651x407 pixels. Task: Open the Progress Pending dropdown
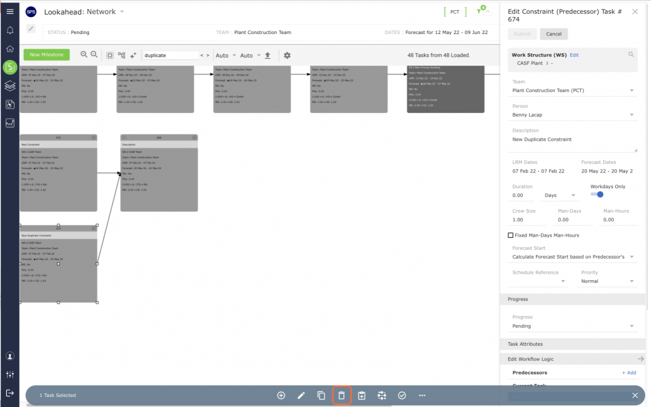tap(573, 326)
